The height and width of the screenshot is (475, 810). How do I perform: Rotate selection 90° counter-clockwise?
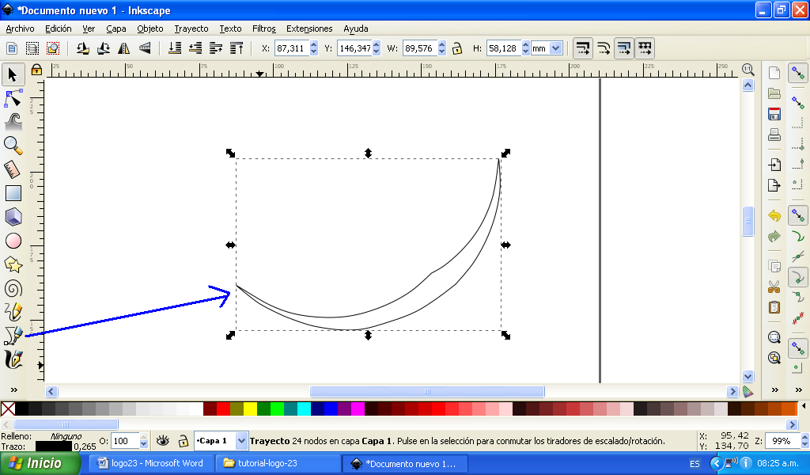pos(82,48)
